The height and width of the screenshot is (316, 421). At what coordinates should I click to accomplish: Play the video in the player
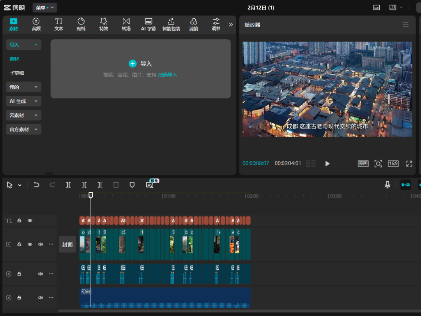[x=327, y=163]
